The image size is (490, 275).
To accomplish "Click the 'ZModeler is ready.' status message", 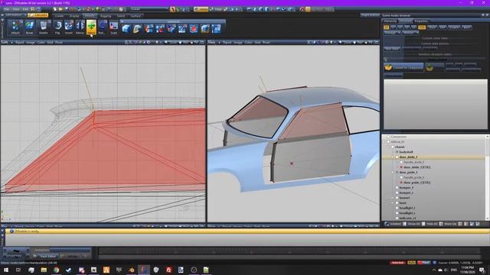I will [27, 231].
